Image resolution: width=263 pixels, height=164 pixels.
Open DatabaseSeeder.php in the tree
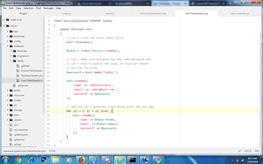[32, 75]
